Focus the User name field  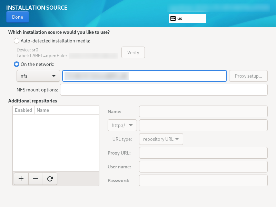pos(203,167)
